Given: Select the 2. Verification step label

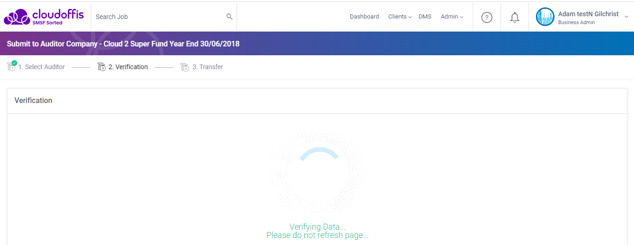Looking at the screenshot, I should click(128, 67).
